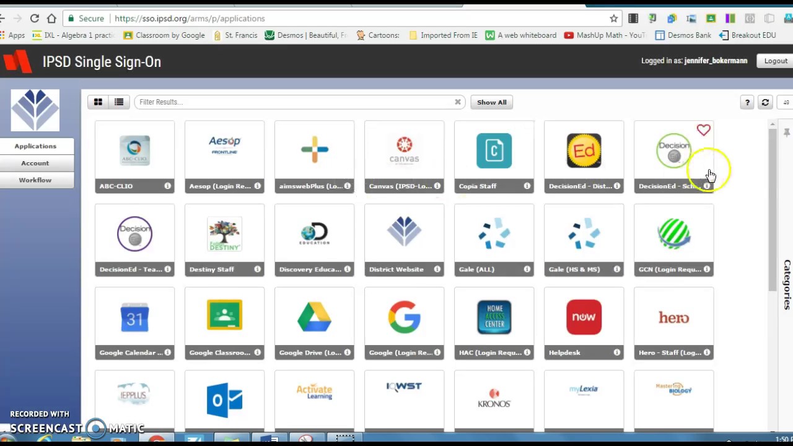The height and width of the screenshot is (446, 793).
Task: Show info for Helpdesk tile
Action: 616,352
